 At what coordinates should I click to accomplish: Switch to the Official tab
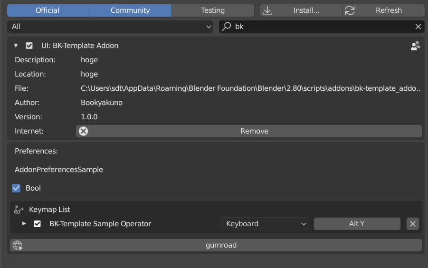(x=48, y=10)
